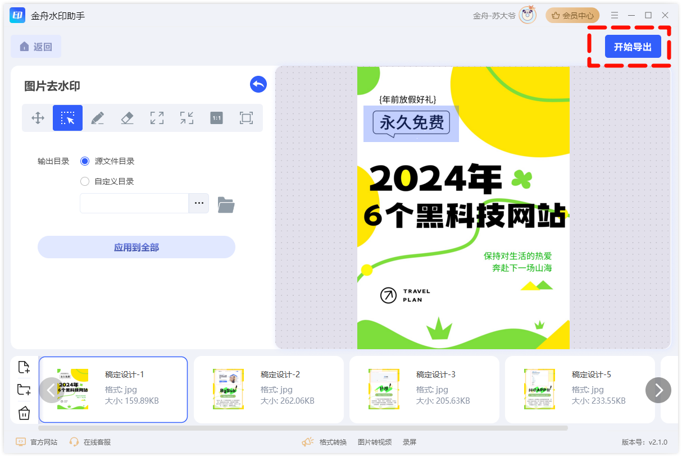The image size is (682, 457).
Task: Click the custom directory path field
Action: coord(134,203)
